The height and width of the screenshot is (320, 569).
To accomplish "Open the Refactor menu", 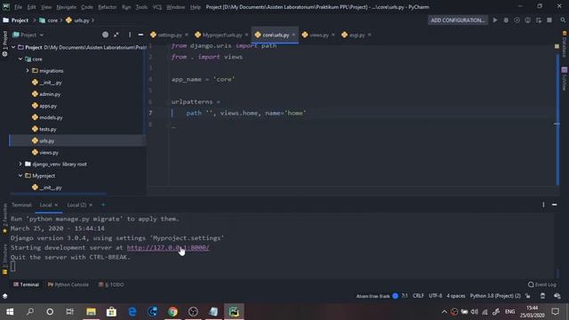I will (107, 7).
